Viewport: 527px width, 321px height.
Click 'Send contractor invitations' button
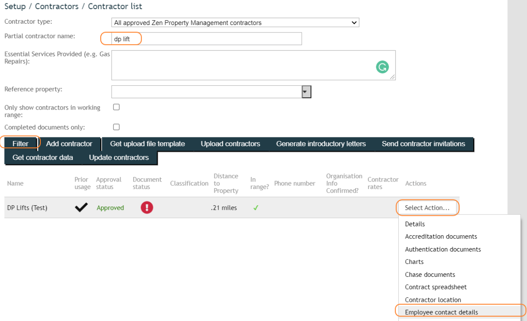423,144
